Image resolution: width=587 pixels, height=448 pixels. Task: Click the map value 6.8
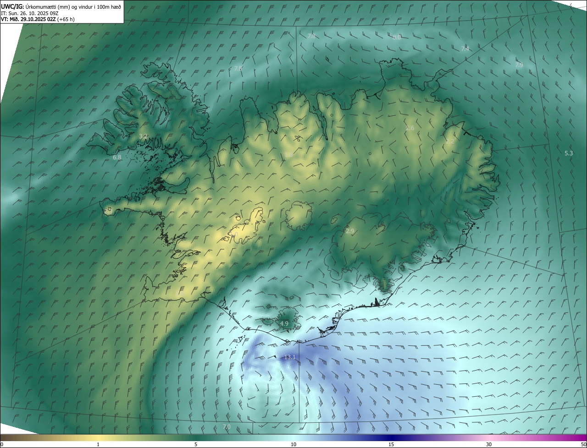pyautogui.click(x=117, y=157)
